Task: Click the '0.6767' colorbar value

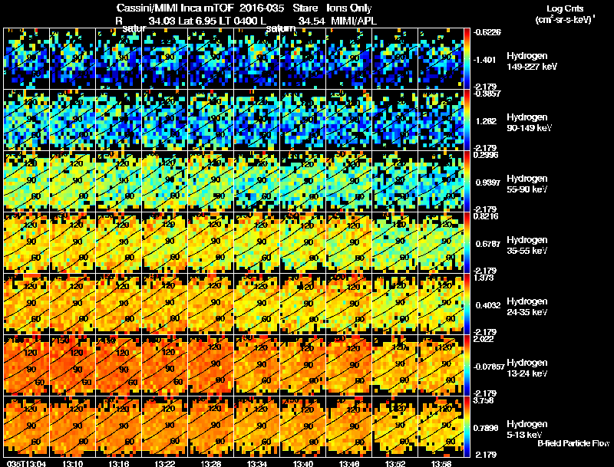Action: click(x=488, y=244)
